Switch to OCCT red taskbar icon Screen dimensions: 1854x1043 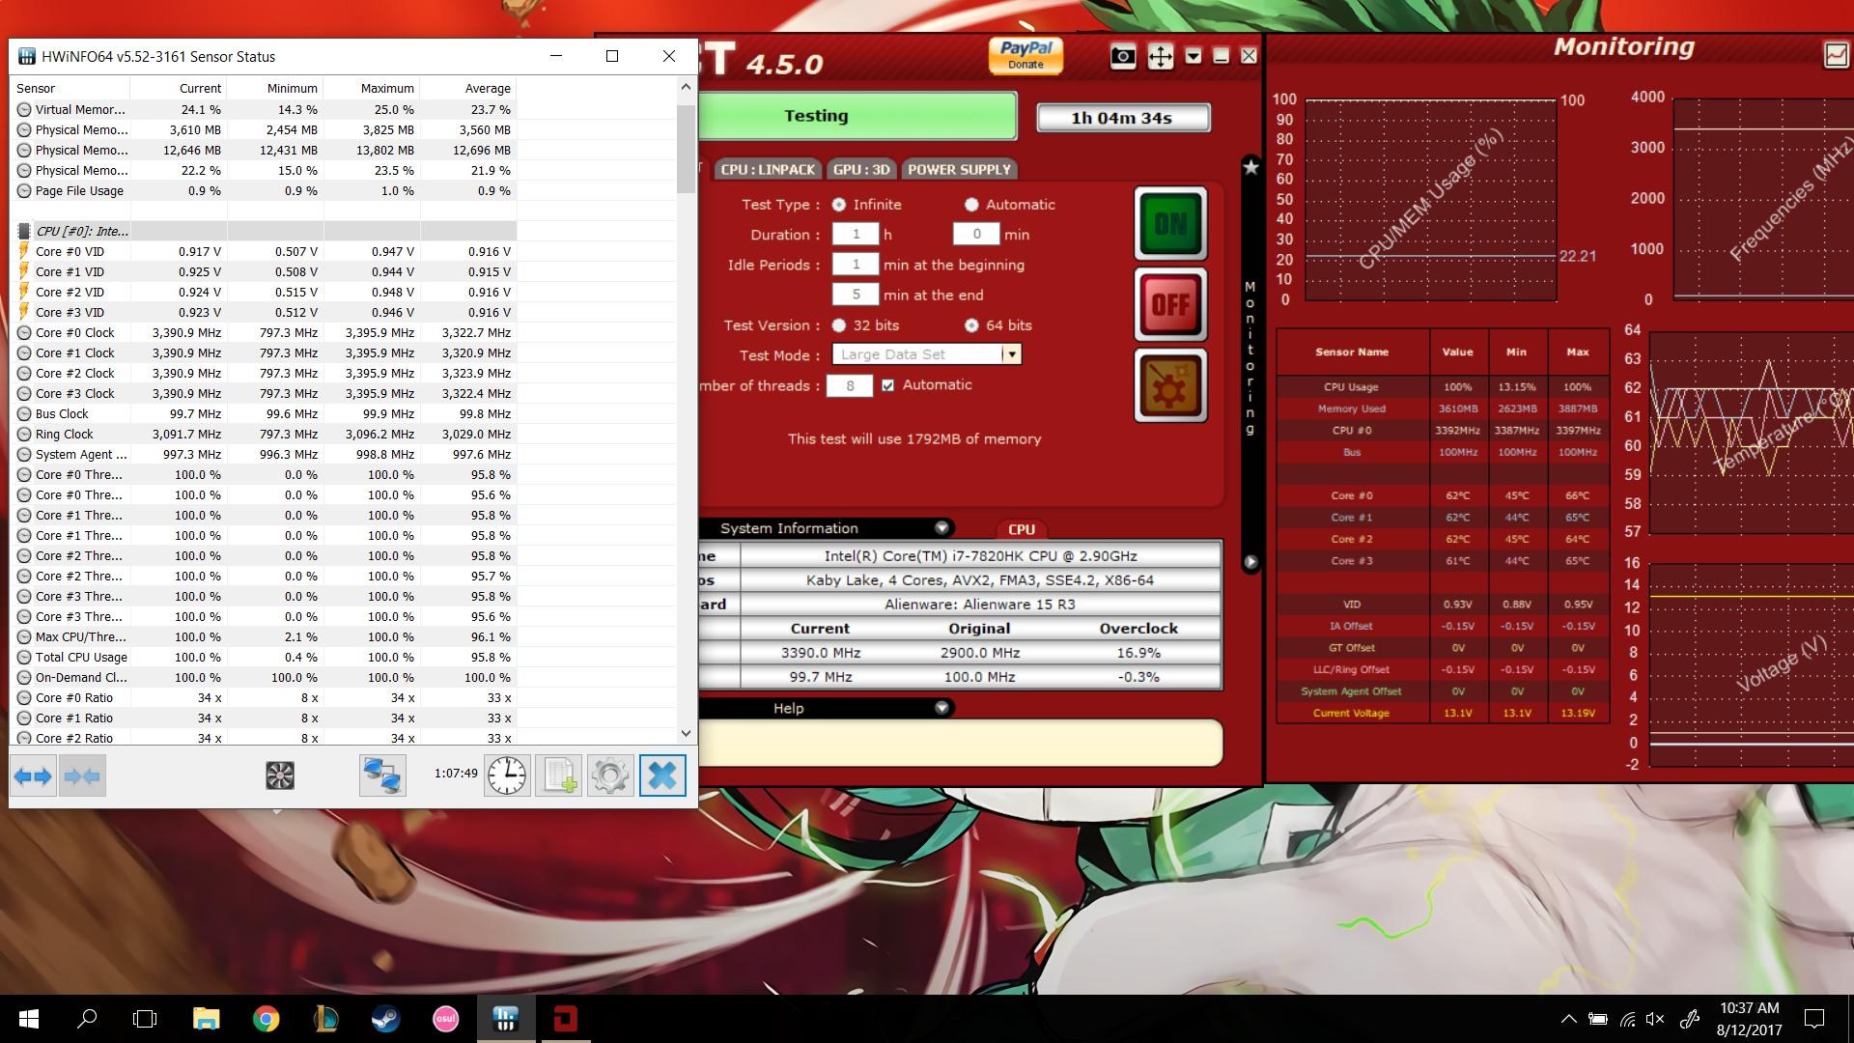565,1019
